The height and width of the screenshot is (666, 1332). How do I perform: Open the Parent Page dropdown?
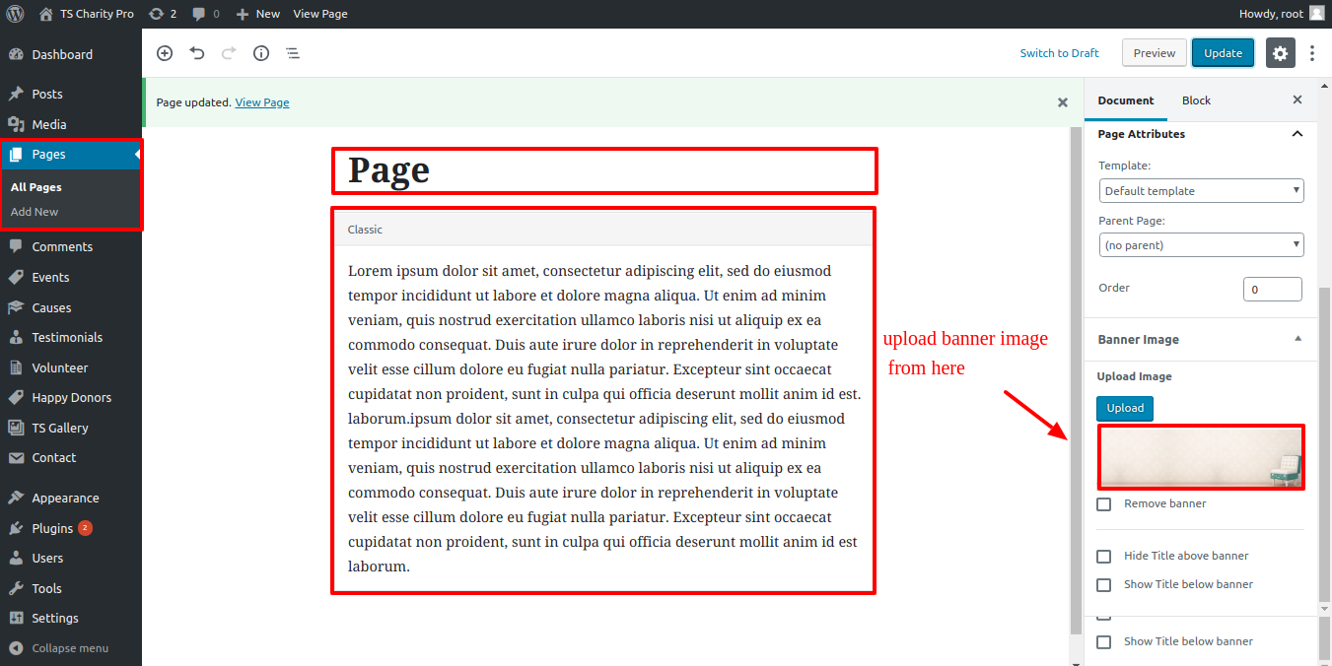1201,245
